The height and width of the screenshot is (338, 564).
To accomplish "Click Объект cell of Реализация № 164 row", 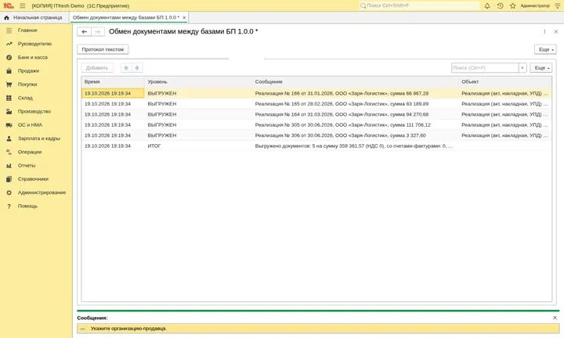I will (504, 114).
